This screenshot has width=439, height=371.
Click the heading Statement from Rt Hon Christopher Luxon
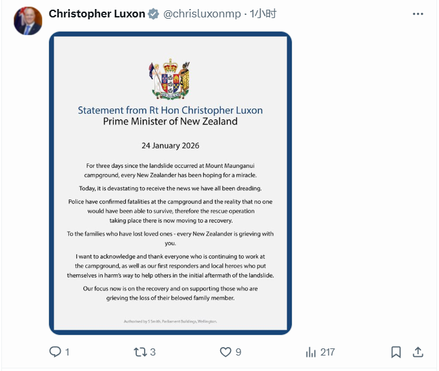coord(170,110)
